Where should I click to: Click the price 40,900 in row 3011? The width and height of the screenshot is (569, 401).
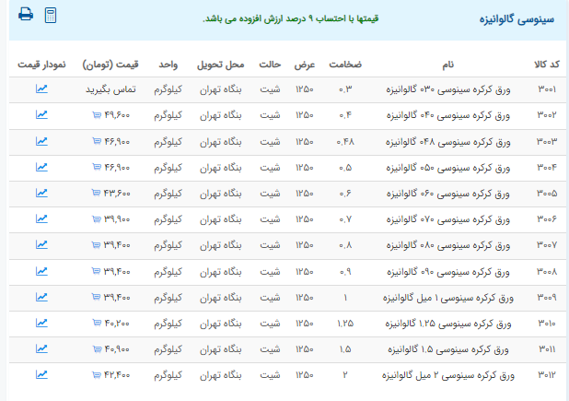pos(117,349)
